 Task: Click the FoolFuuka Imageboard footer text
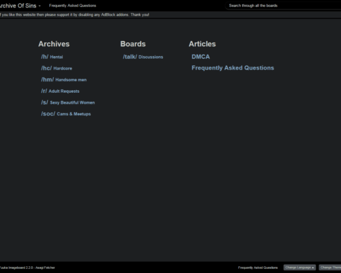pos(27,268)
